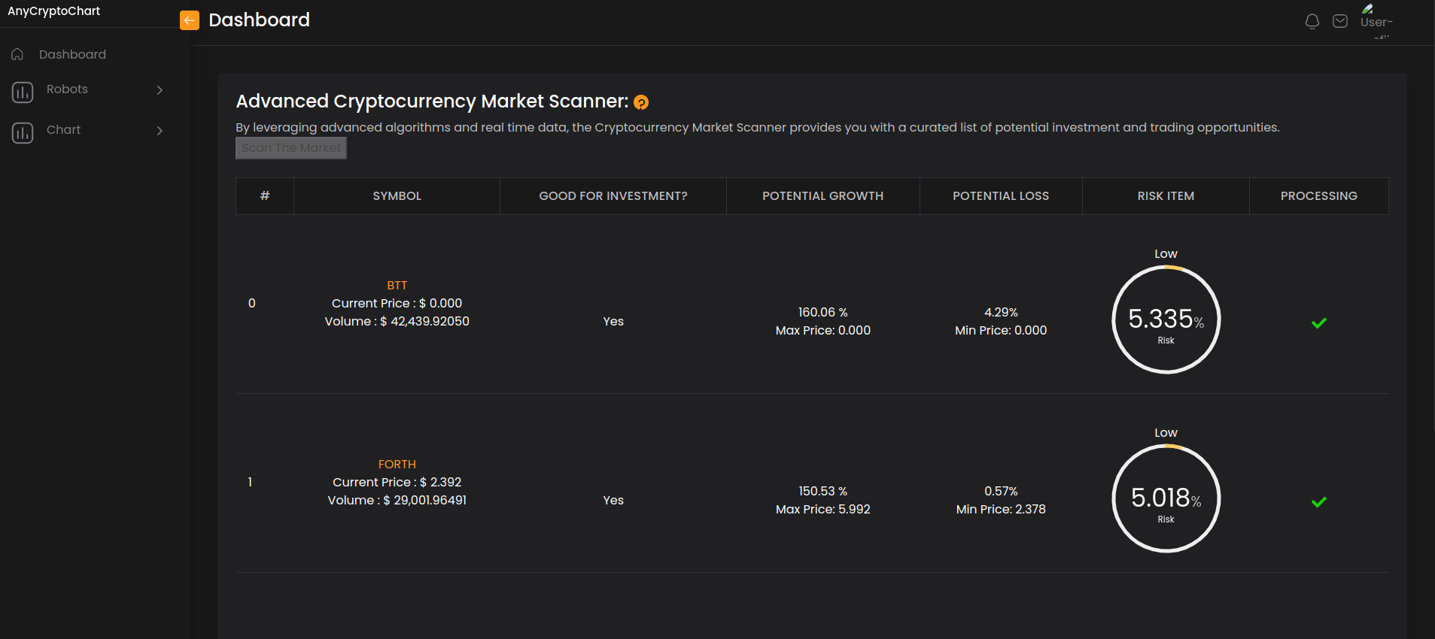The width and height of the screenshot is (1435, 639).
Task: Click the green checkmark for FORTH row
Action: pyautogui.click(x=1319, y=502)
